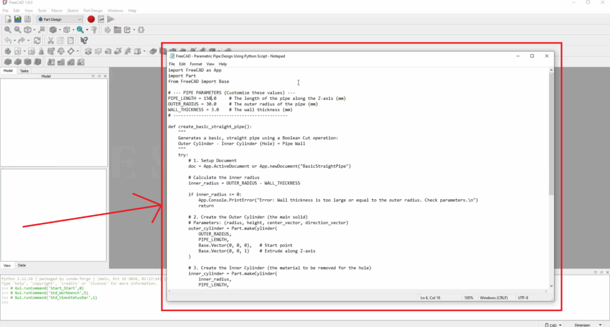Click 'def create_basic_straight_pipe():' in Notepad
This screenshot has width=610, height=327.
[210, 127]
